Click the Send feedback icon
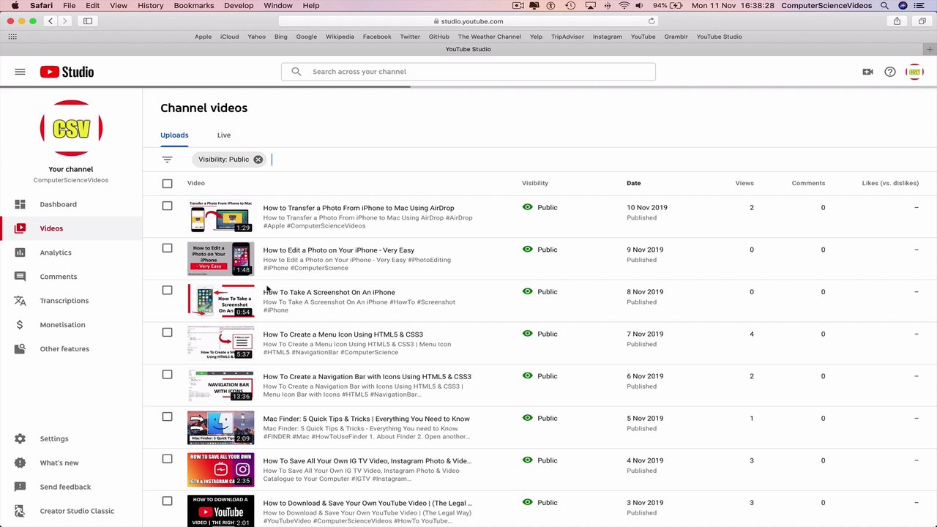This screenshot has height=527, width=937. tap(20, 487)
